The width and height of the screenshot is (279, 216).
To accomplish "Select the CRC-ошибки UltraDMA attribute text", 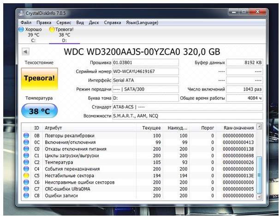I will [67, 189].
